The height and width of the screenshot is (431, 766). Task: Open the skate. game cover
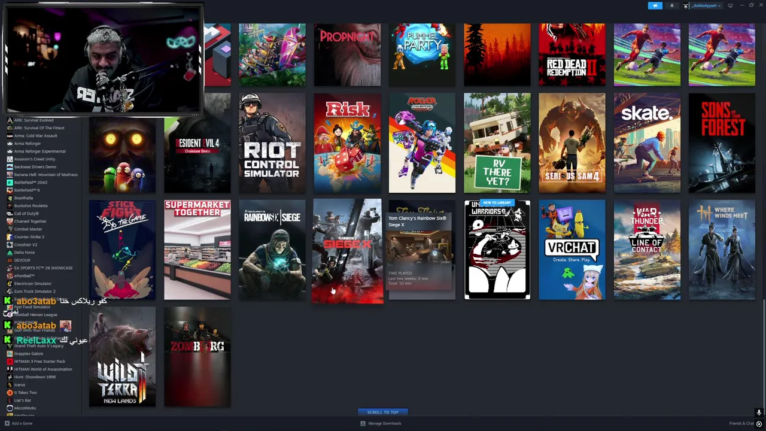(x=647, y=143)
